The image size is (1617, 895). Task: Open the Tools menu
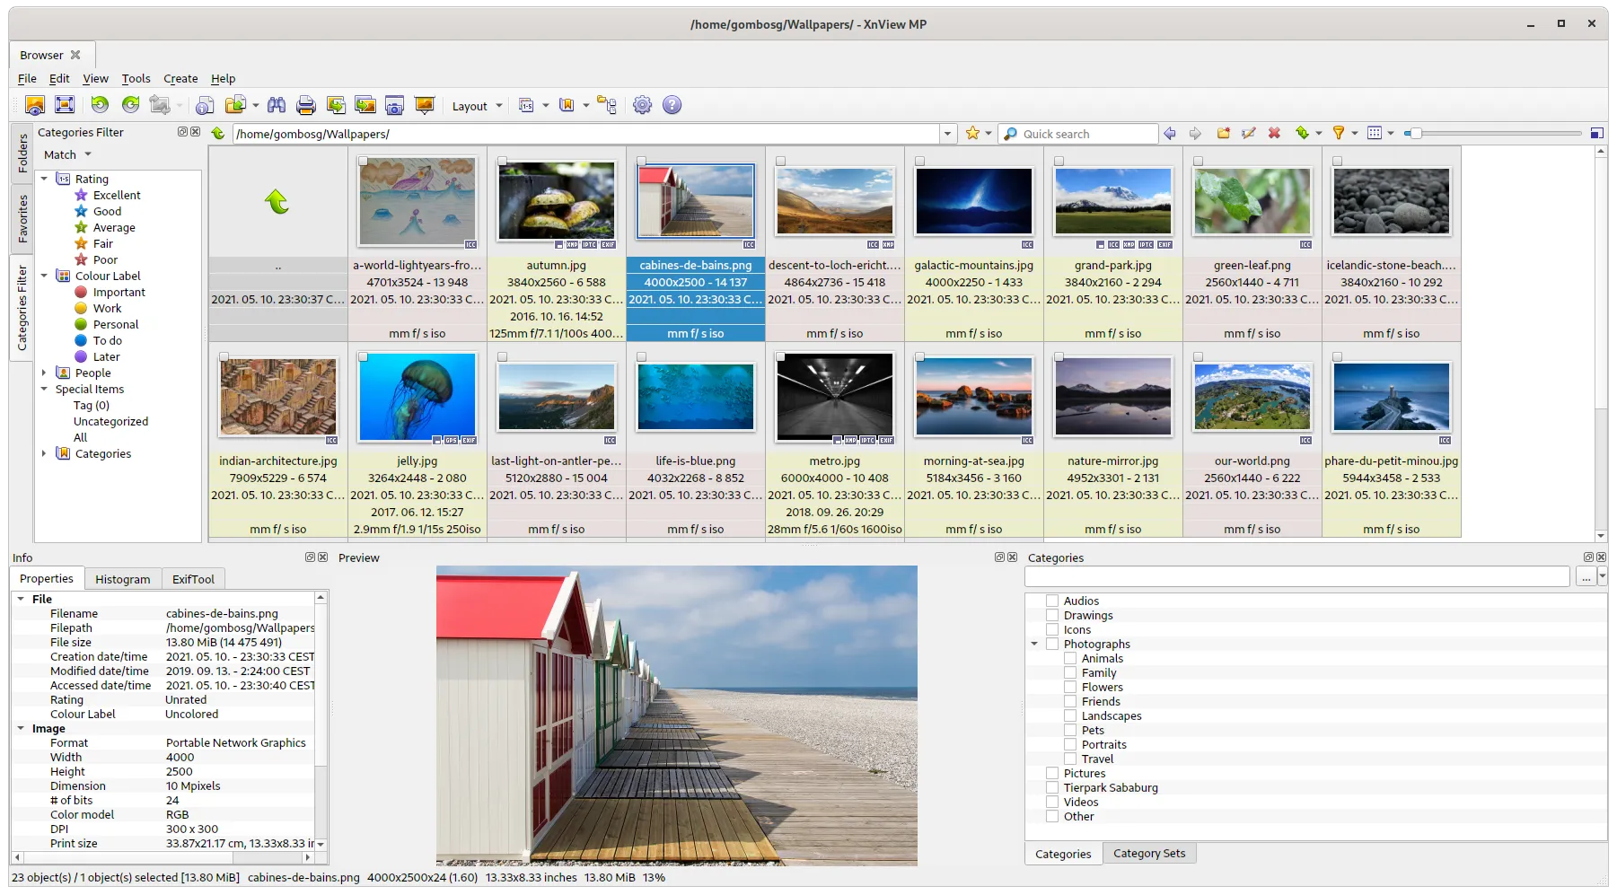point(136,79)
